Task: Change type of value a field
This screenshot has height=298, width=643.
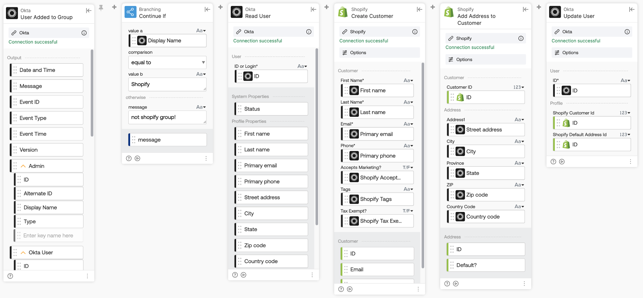Action: [201, 30]
